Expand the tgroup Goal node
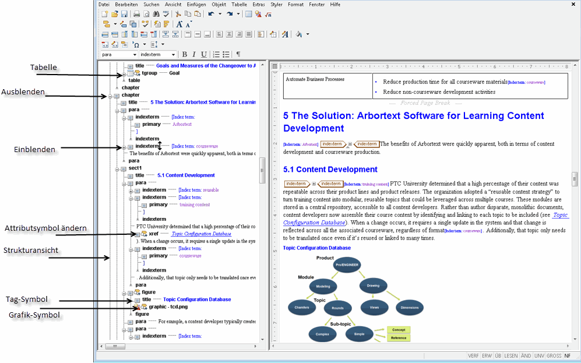581x363 pixels. 124,74
